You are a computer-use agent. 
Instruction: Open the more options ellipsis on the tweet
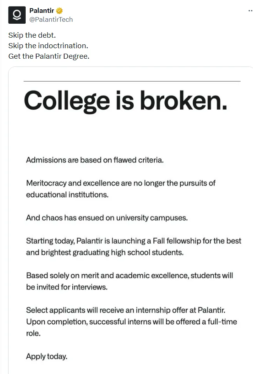[250, 11]
